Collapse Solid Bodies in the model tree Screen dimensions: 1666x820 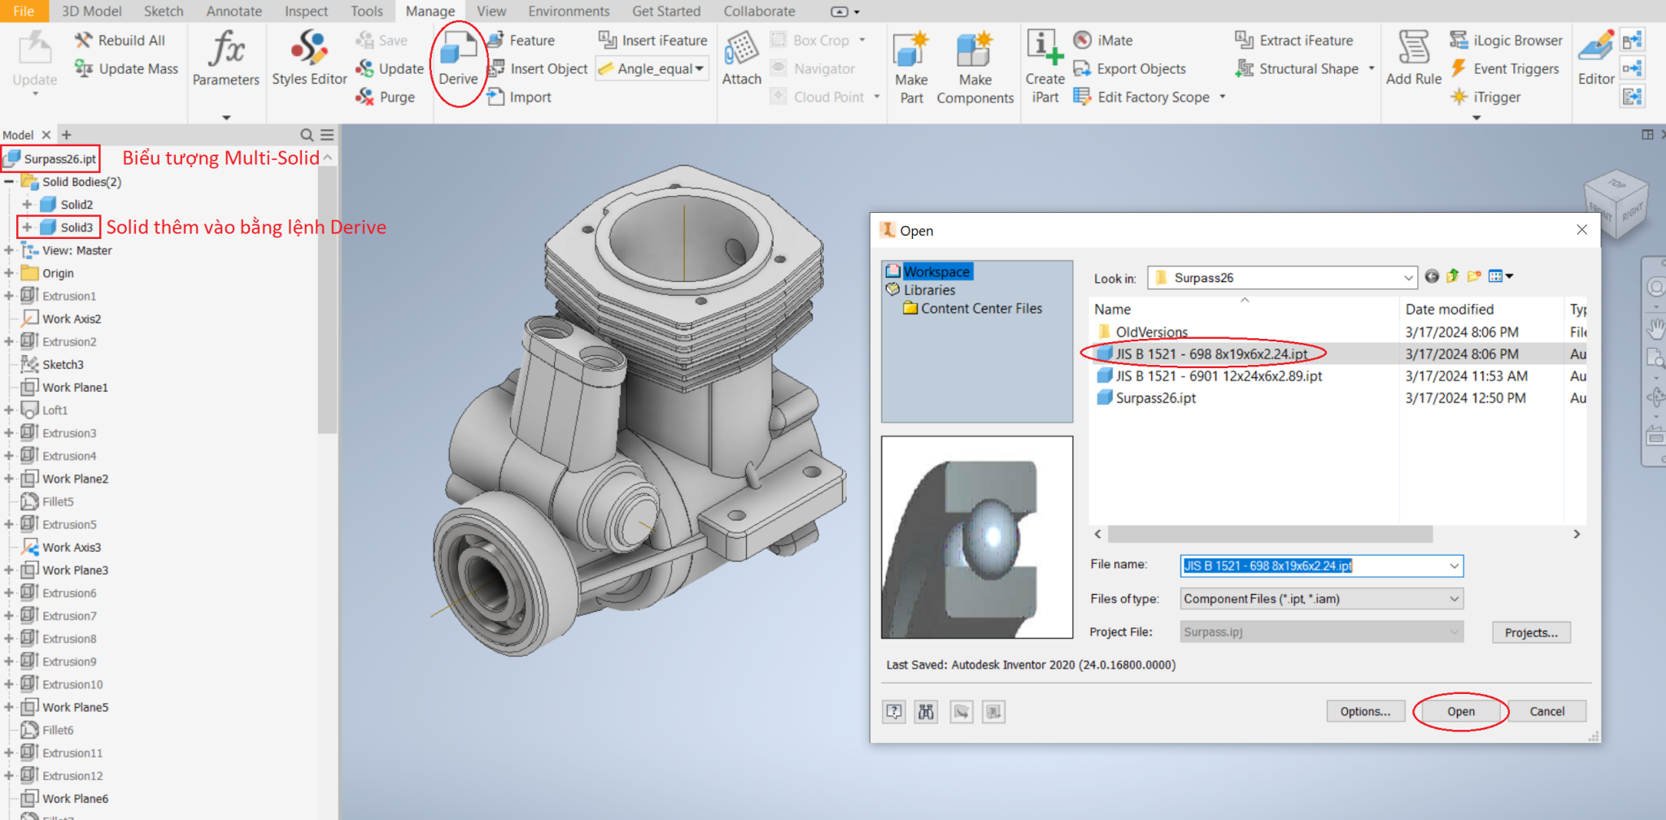pyautogui.click(x=7, y=181)
